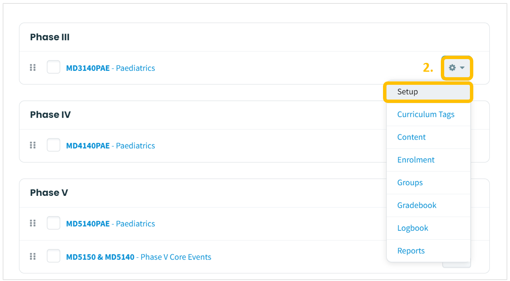Choose Setup from the dropdown menu
510x281 pixels.
tap(428, 92)
